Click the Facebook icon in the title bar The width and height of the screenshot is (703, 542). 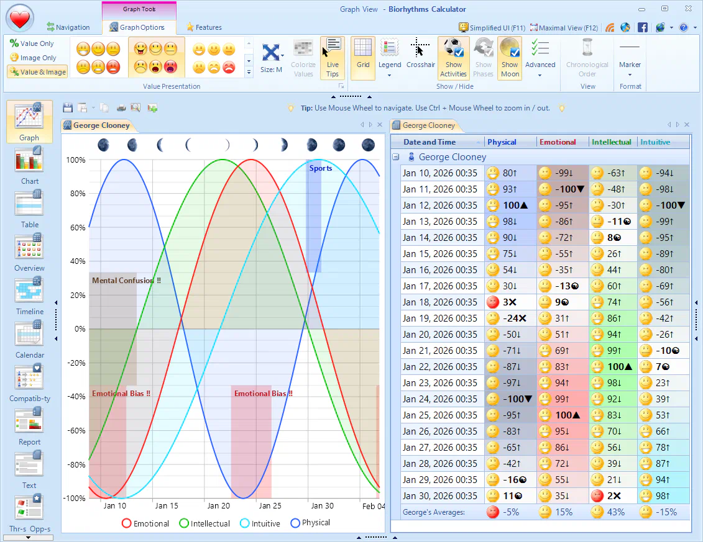tap(643, 27)
